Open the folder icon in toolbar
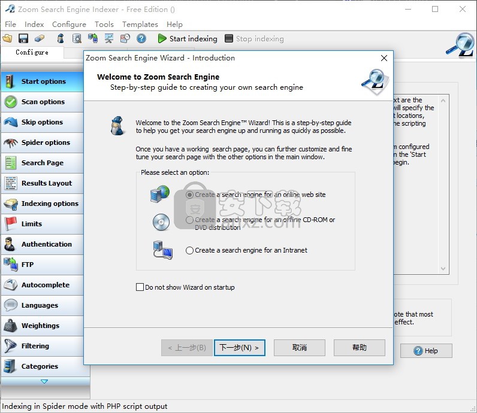The image size is (477, 413). [x=7, y=38]
